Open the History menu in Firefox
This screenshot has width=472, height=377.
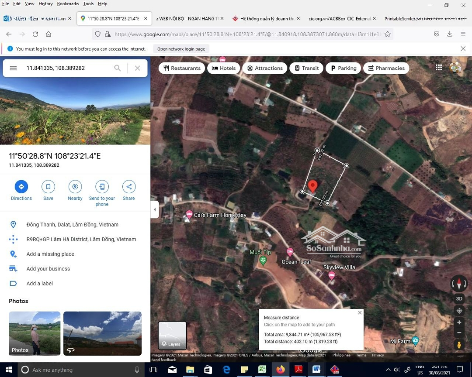coord(45,3)
